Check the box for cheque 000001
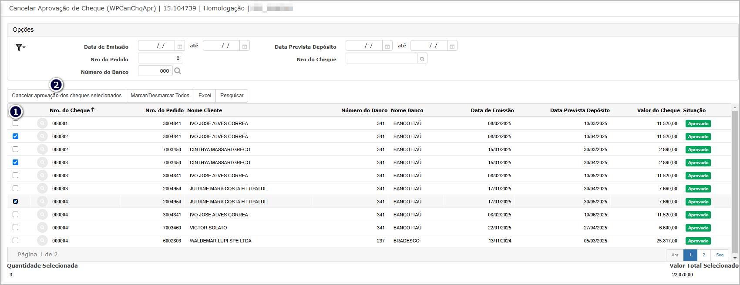Screen dimensions: 740x285 (16, 123)
